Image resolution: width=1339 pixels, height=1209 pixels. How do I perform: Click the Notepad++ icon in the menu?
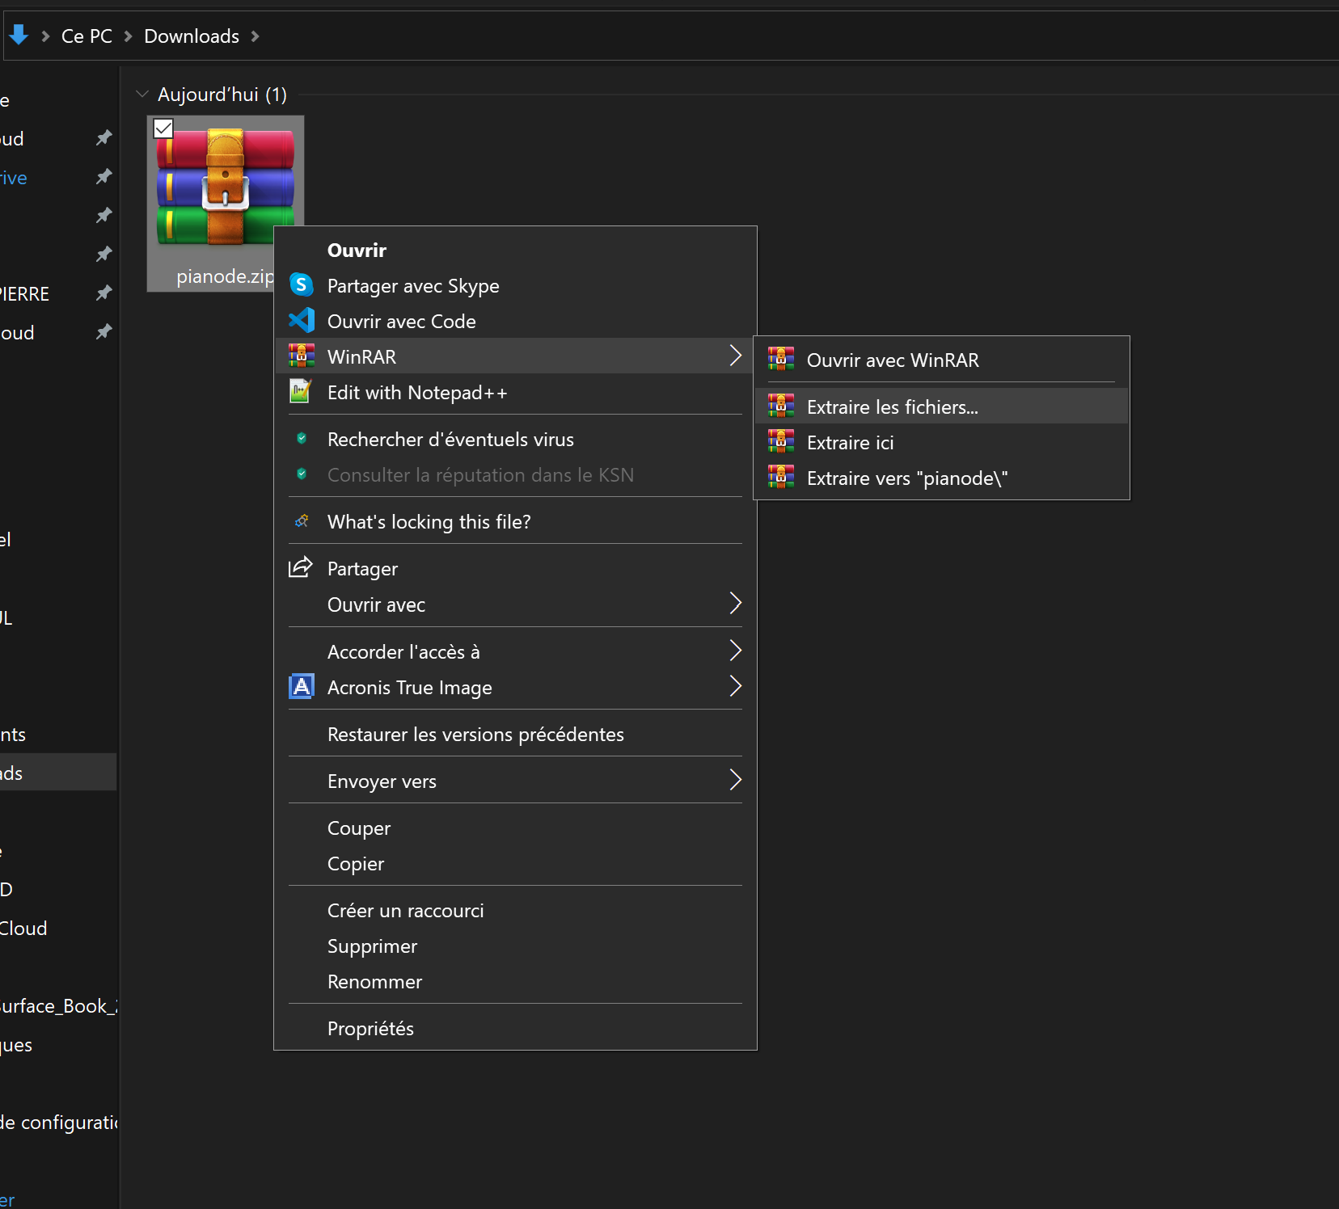point(301,392)
